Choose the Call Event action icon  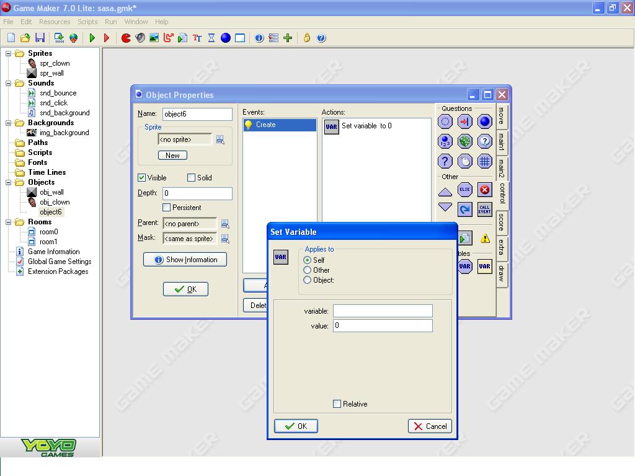[x=484, y=209]
